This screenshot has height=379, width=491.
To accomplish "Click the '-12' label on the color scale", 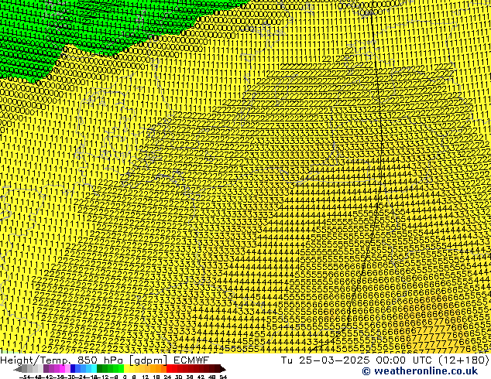I will click(105, 377).
